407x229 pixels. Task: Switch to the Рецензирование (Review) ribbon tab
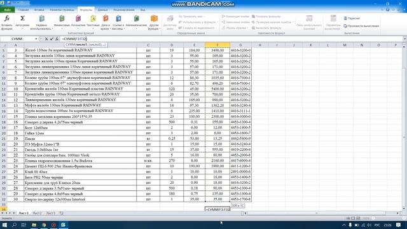pyautogui.click(x=124, y=10)
